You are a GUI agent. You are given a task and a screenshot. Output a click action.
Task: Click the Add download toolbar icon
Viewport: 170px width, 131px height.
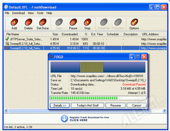click(x=14, y=23)
